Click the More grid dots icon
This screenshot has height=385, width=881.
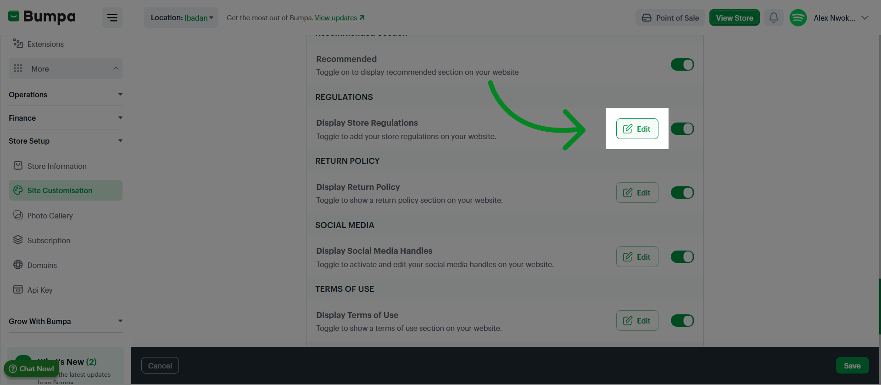point(18,68)
